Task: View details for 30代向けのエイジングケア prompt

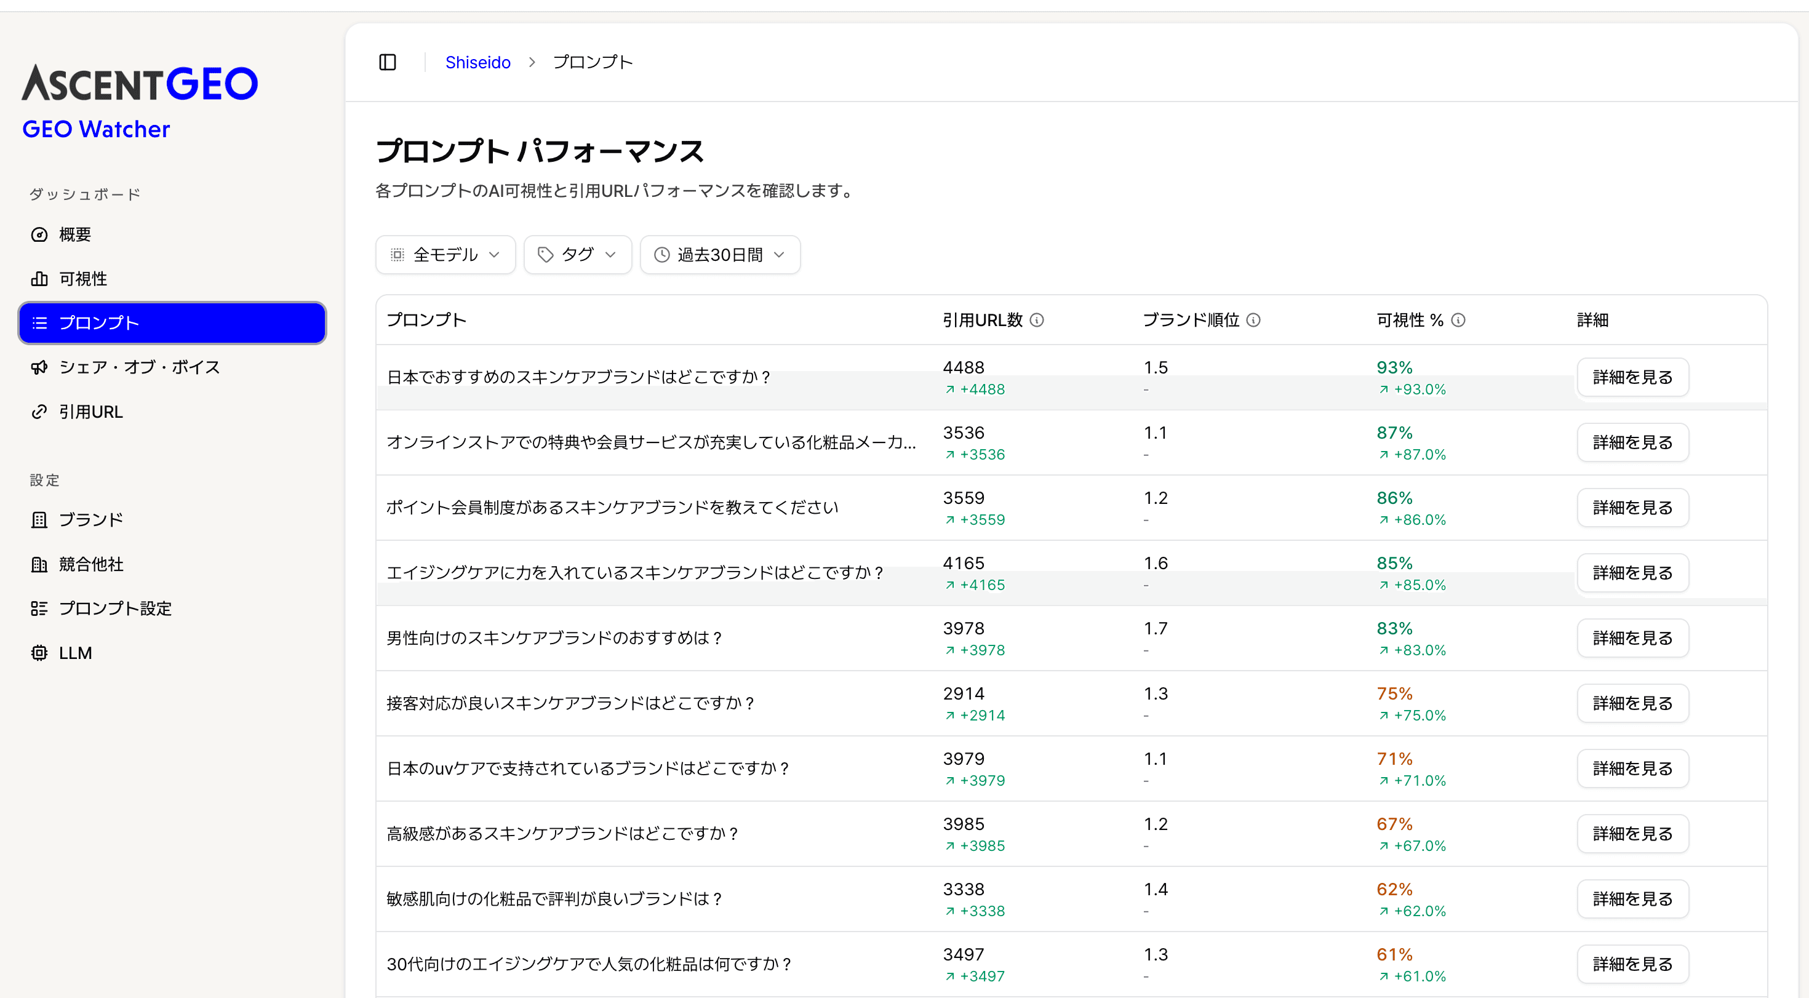Action: [x=1633, y=965]
